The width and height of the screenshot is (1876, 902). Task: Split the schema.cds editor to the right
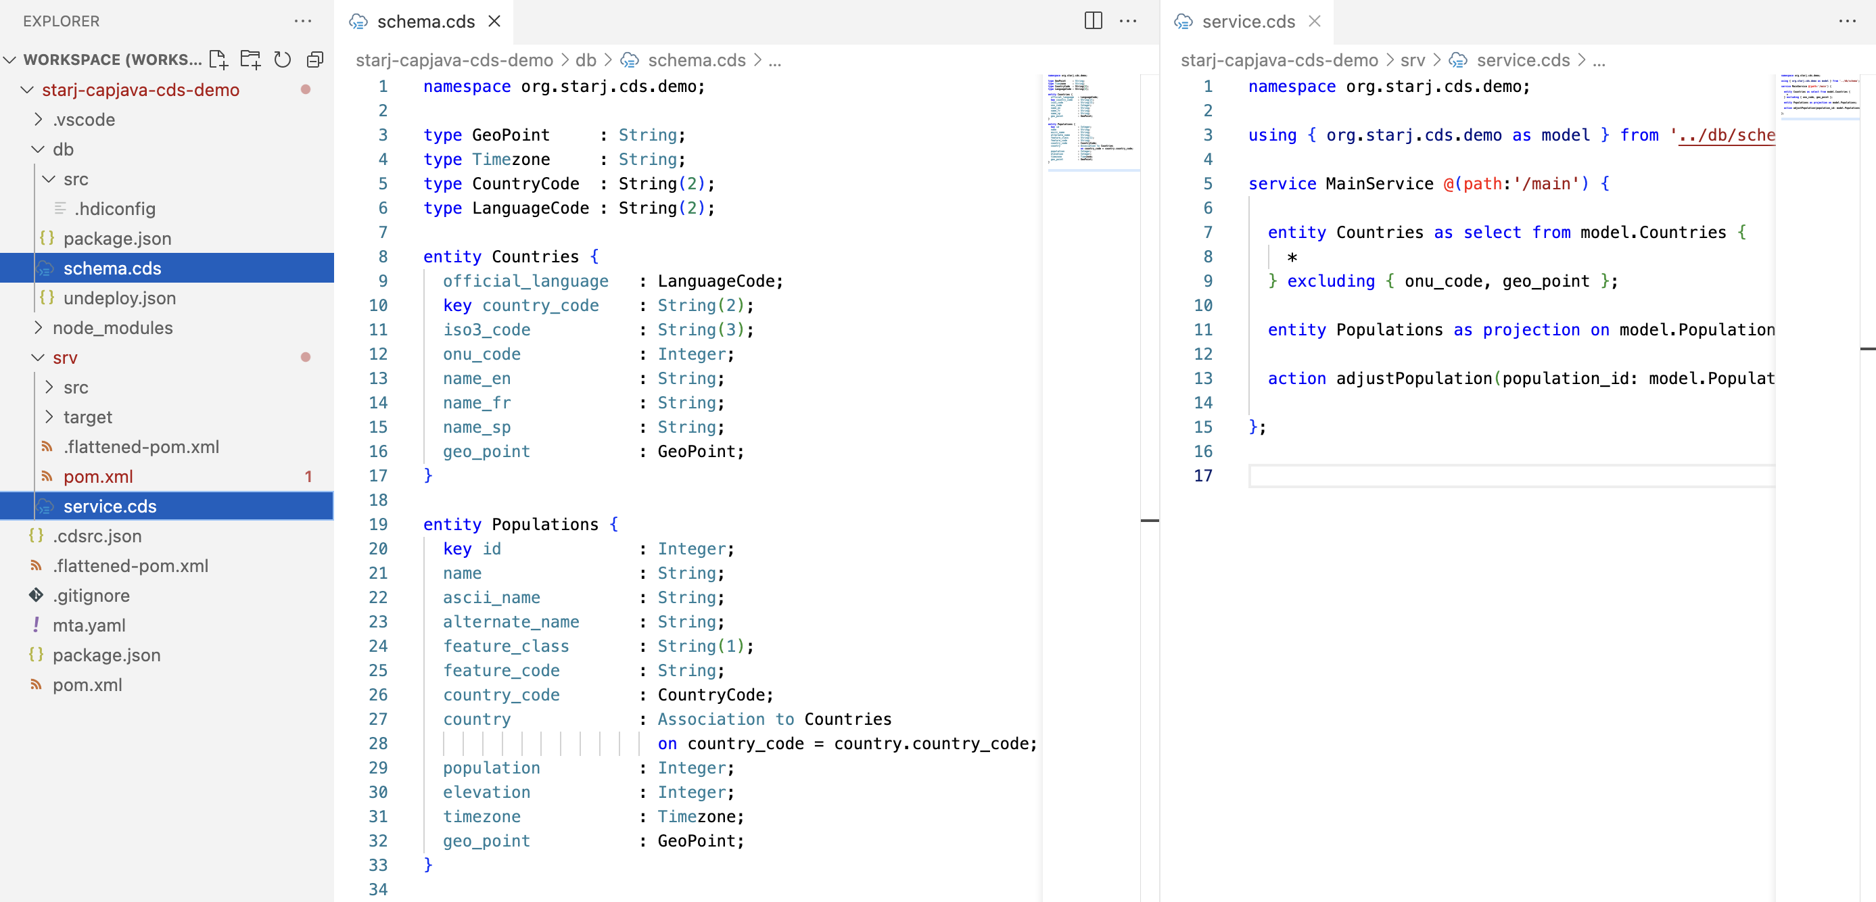pos(1093,20)
